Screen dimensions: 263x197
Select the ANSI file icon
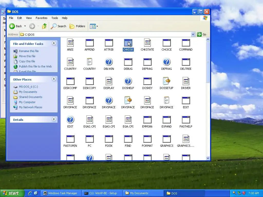[x=70, y=43]
